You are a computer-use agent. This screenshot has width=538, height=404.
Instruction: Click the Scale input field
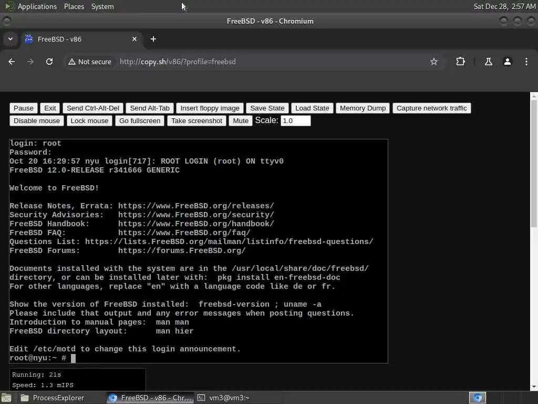click(296, 121)
